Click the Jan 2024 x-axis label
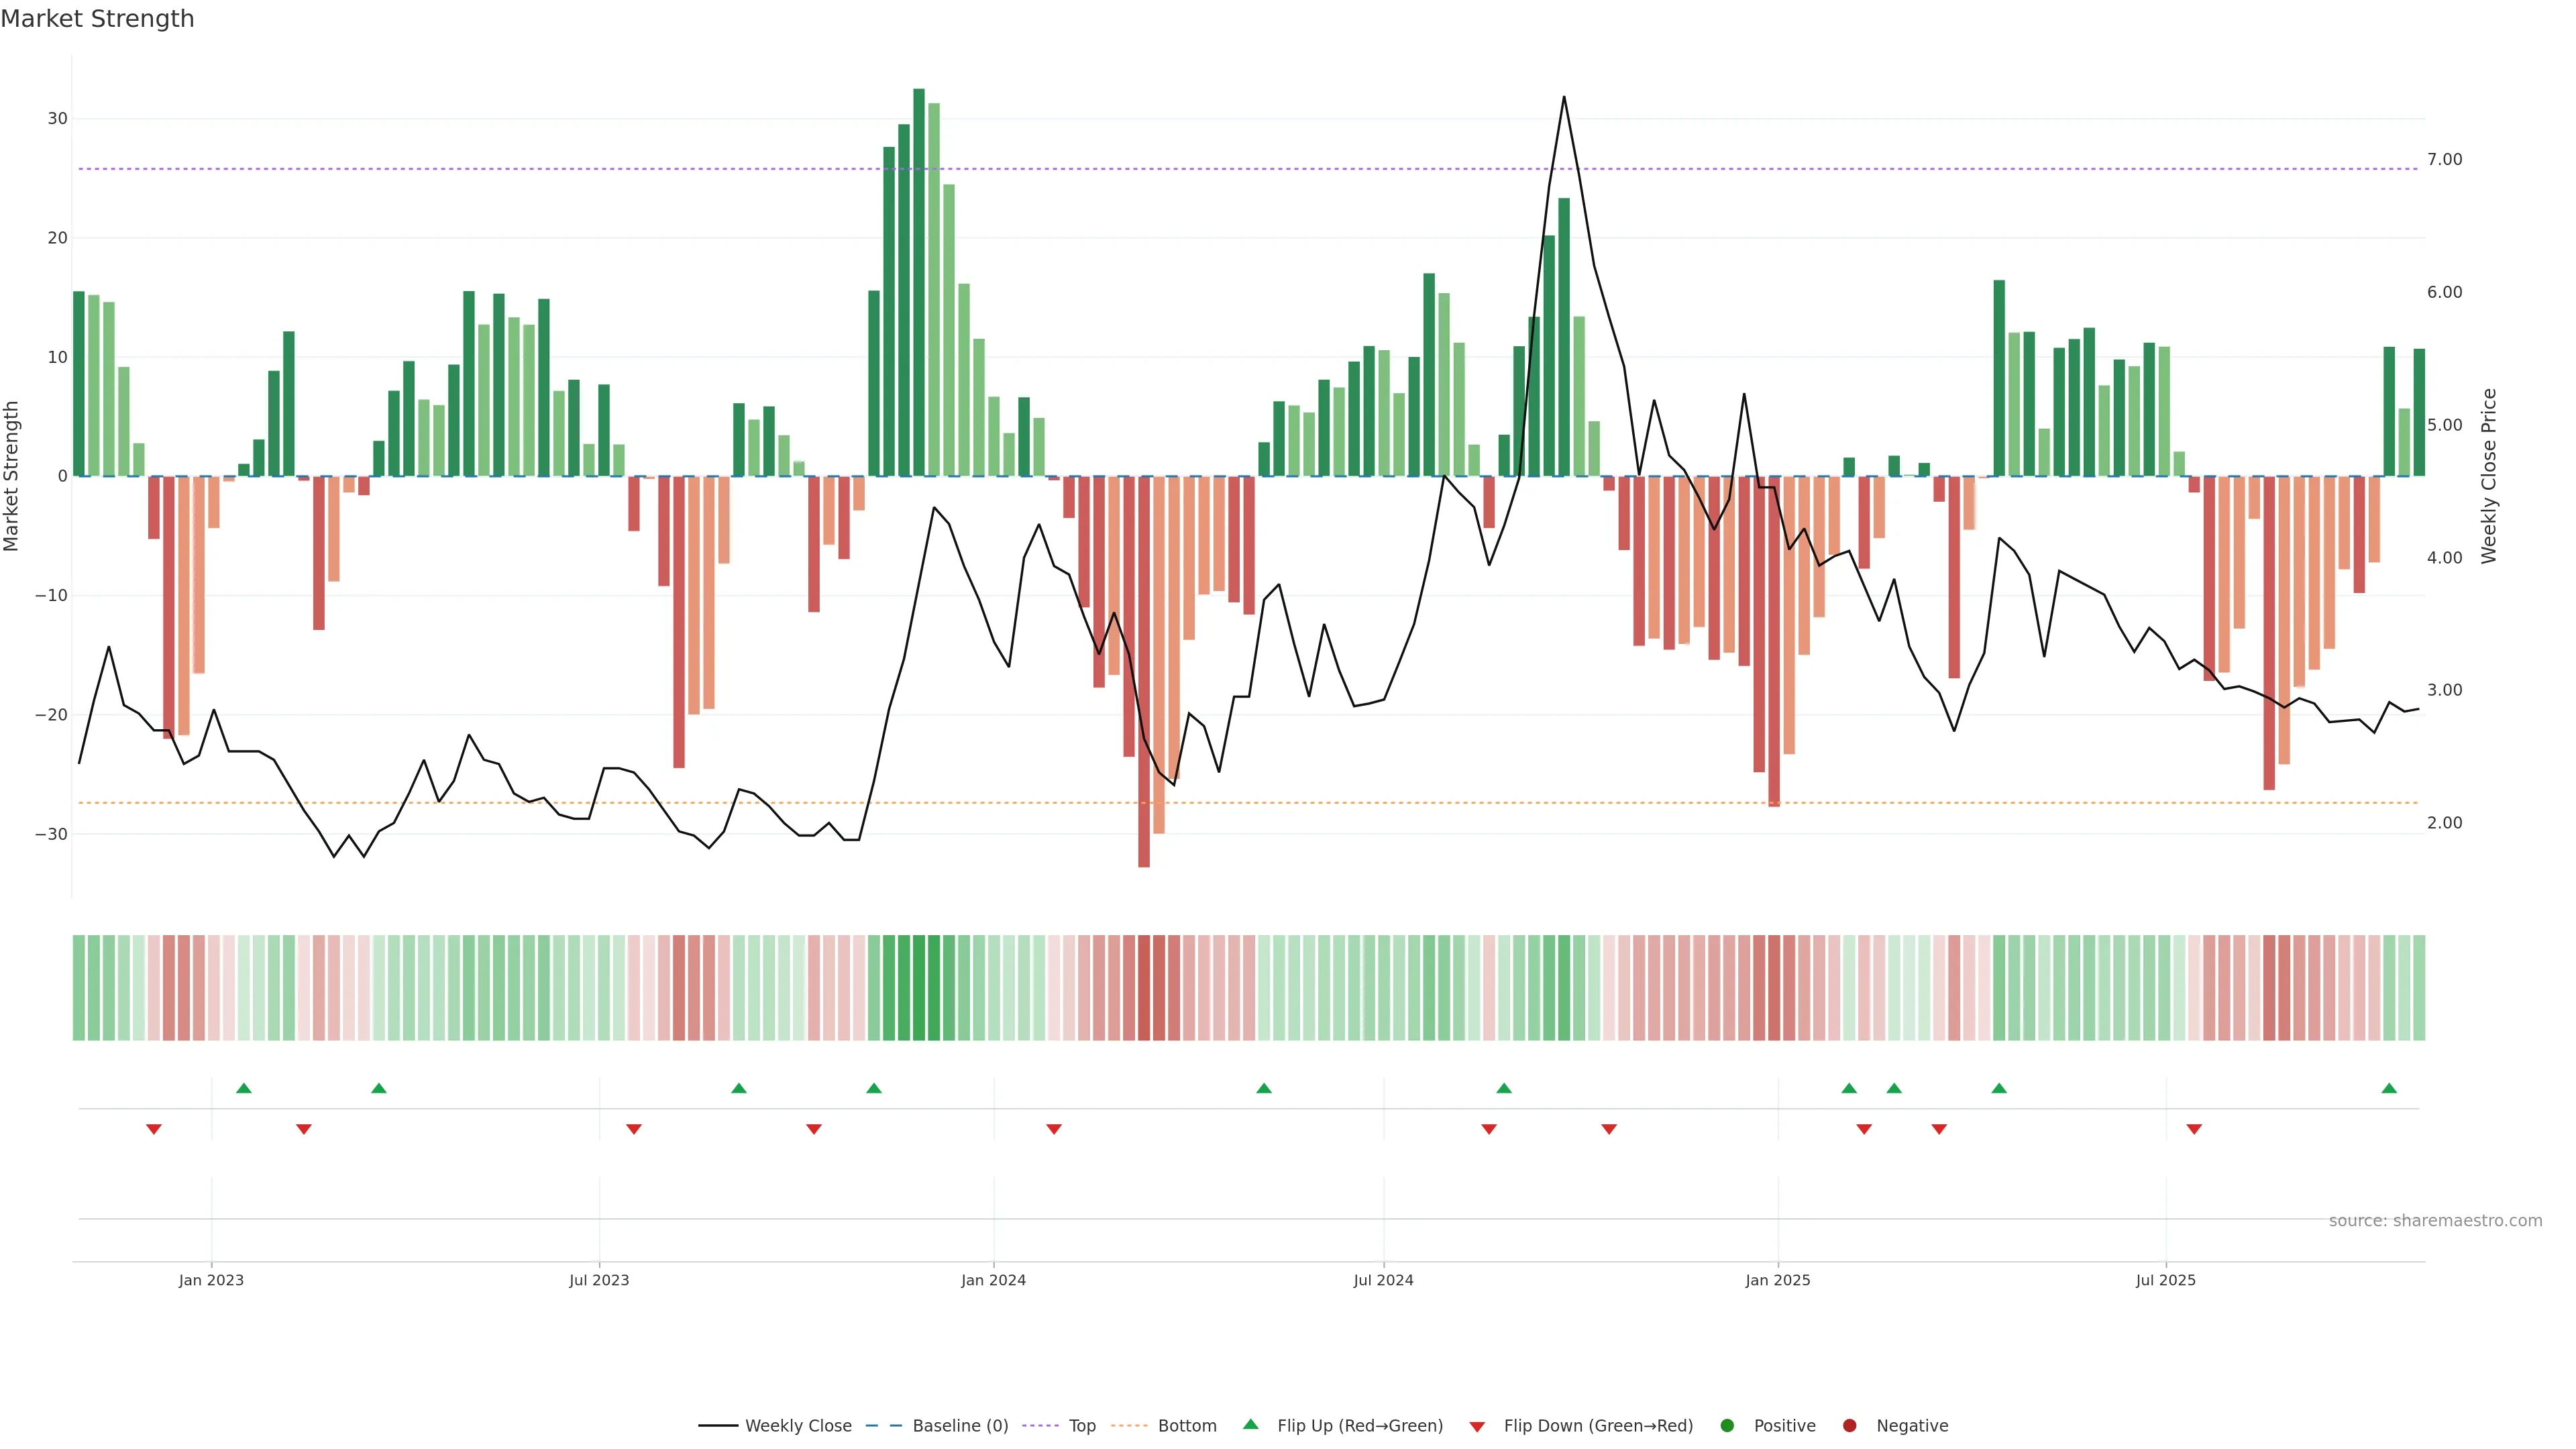2576x1449 pixels. pos(993,1280)
